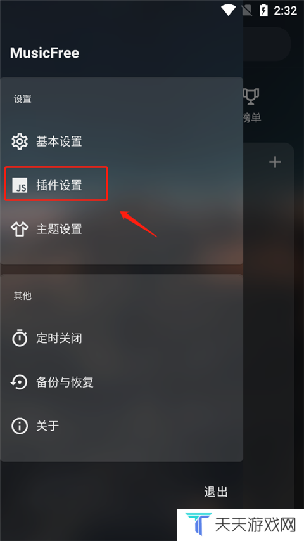Click the JS icon for 插件设置

click(x=19, y=185)
